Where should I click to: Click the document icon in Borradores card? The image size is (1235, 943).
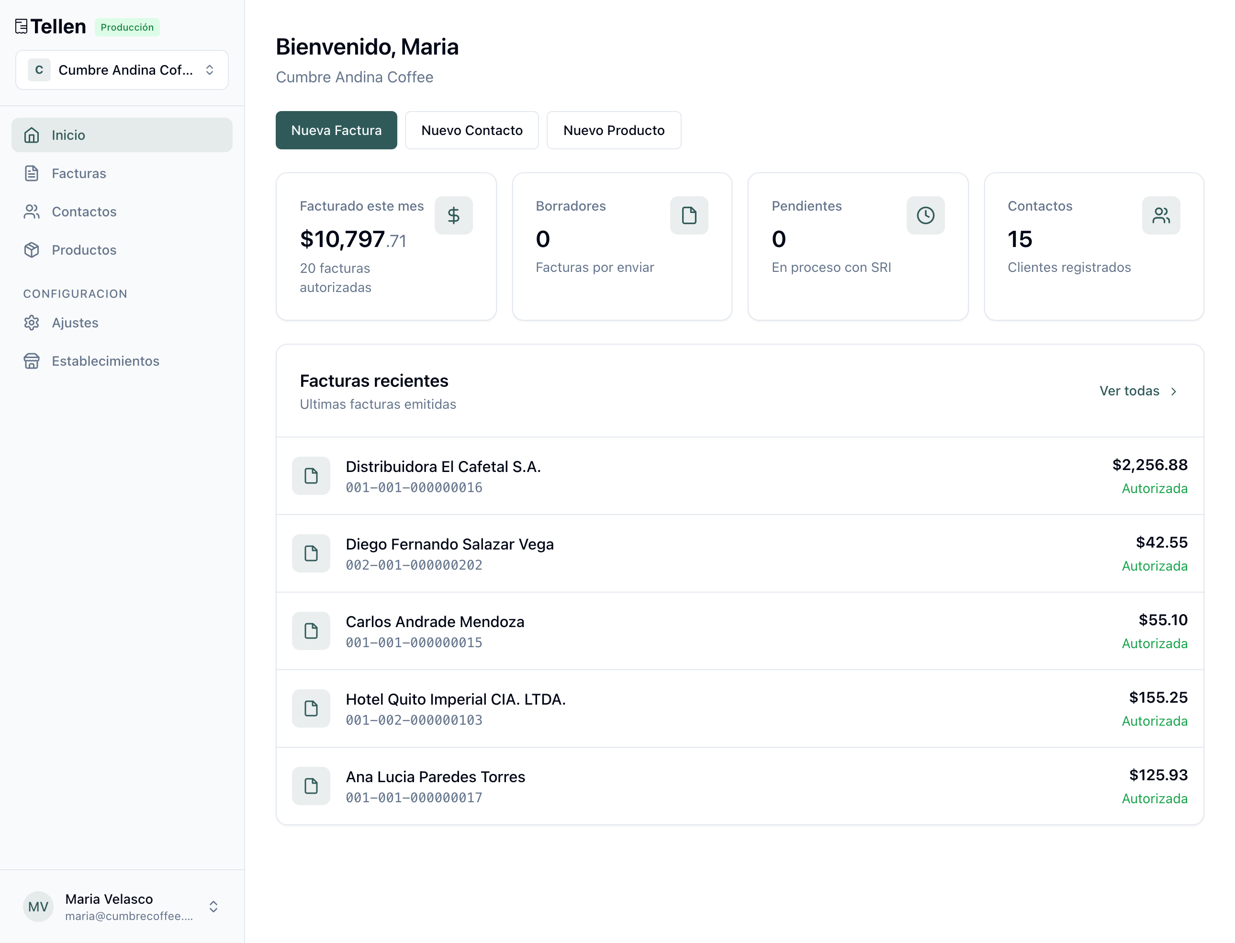pos(689,215)
